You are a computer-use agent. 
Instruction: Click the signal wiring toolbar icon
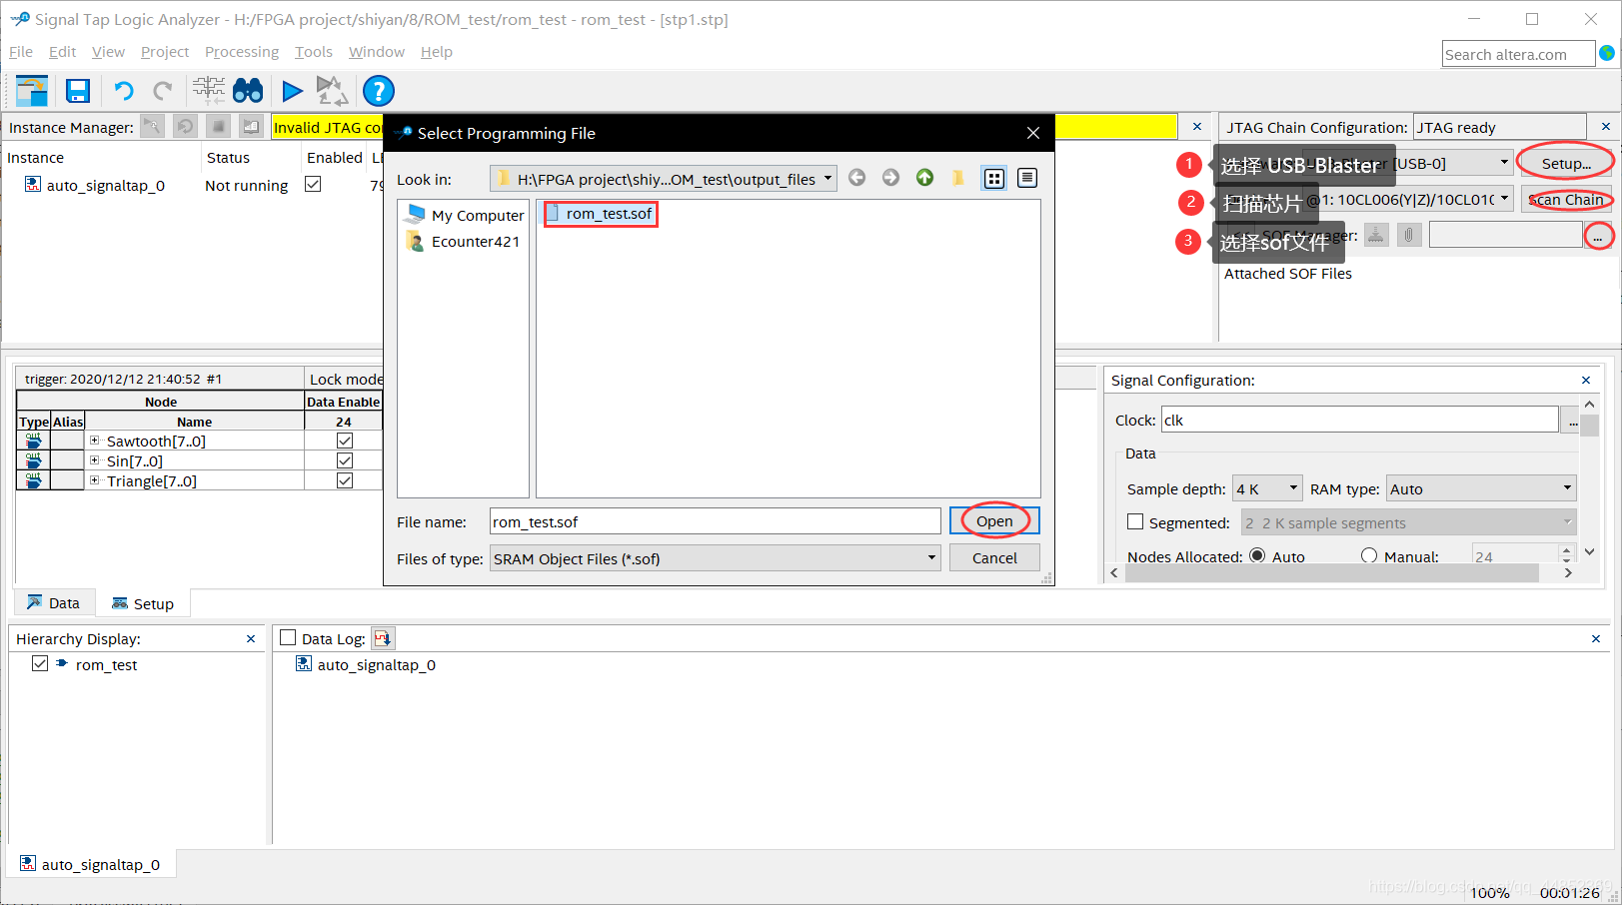click(x=209, y=91)
